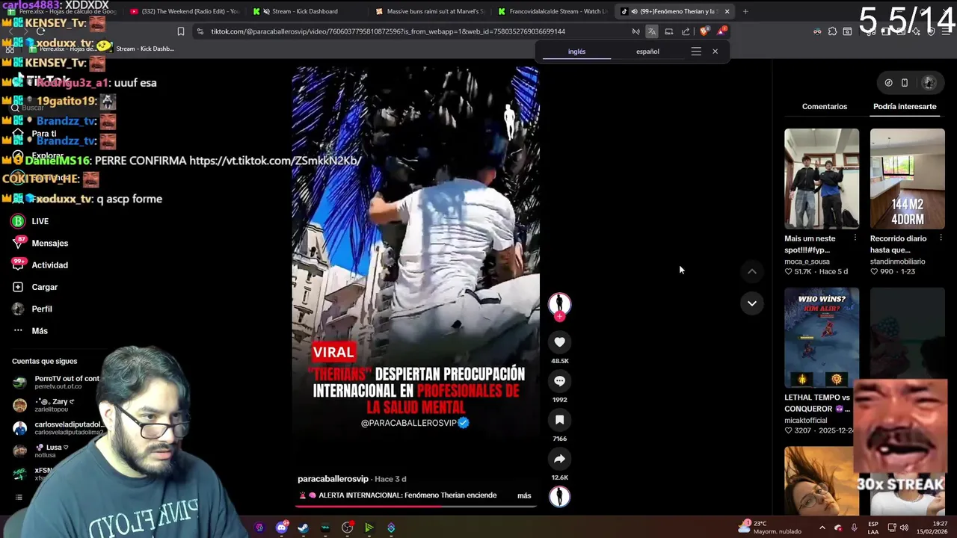Go to previous video with up arrow
This screenshot has width=957, height=538.
[752, 272]
